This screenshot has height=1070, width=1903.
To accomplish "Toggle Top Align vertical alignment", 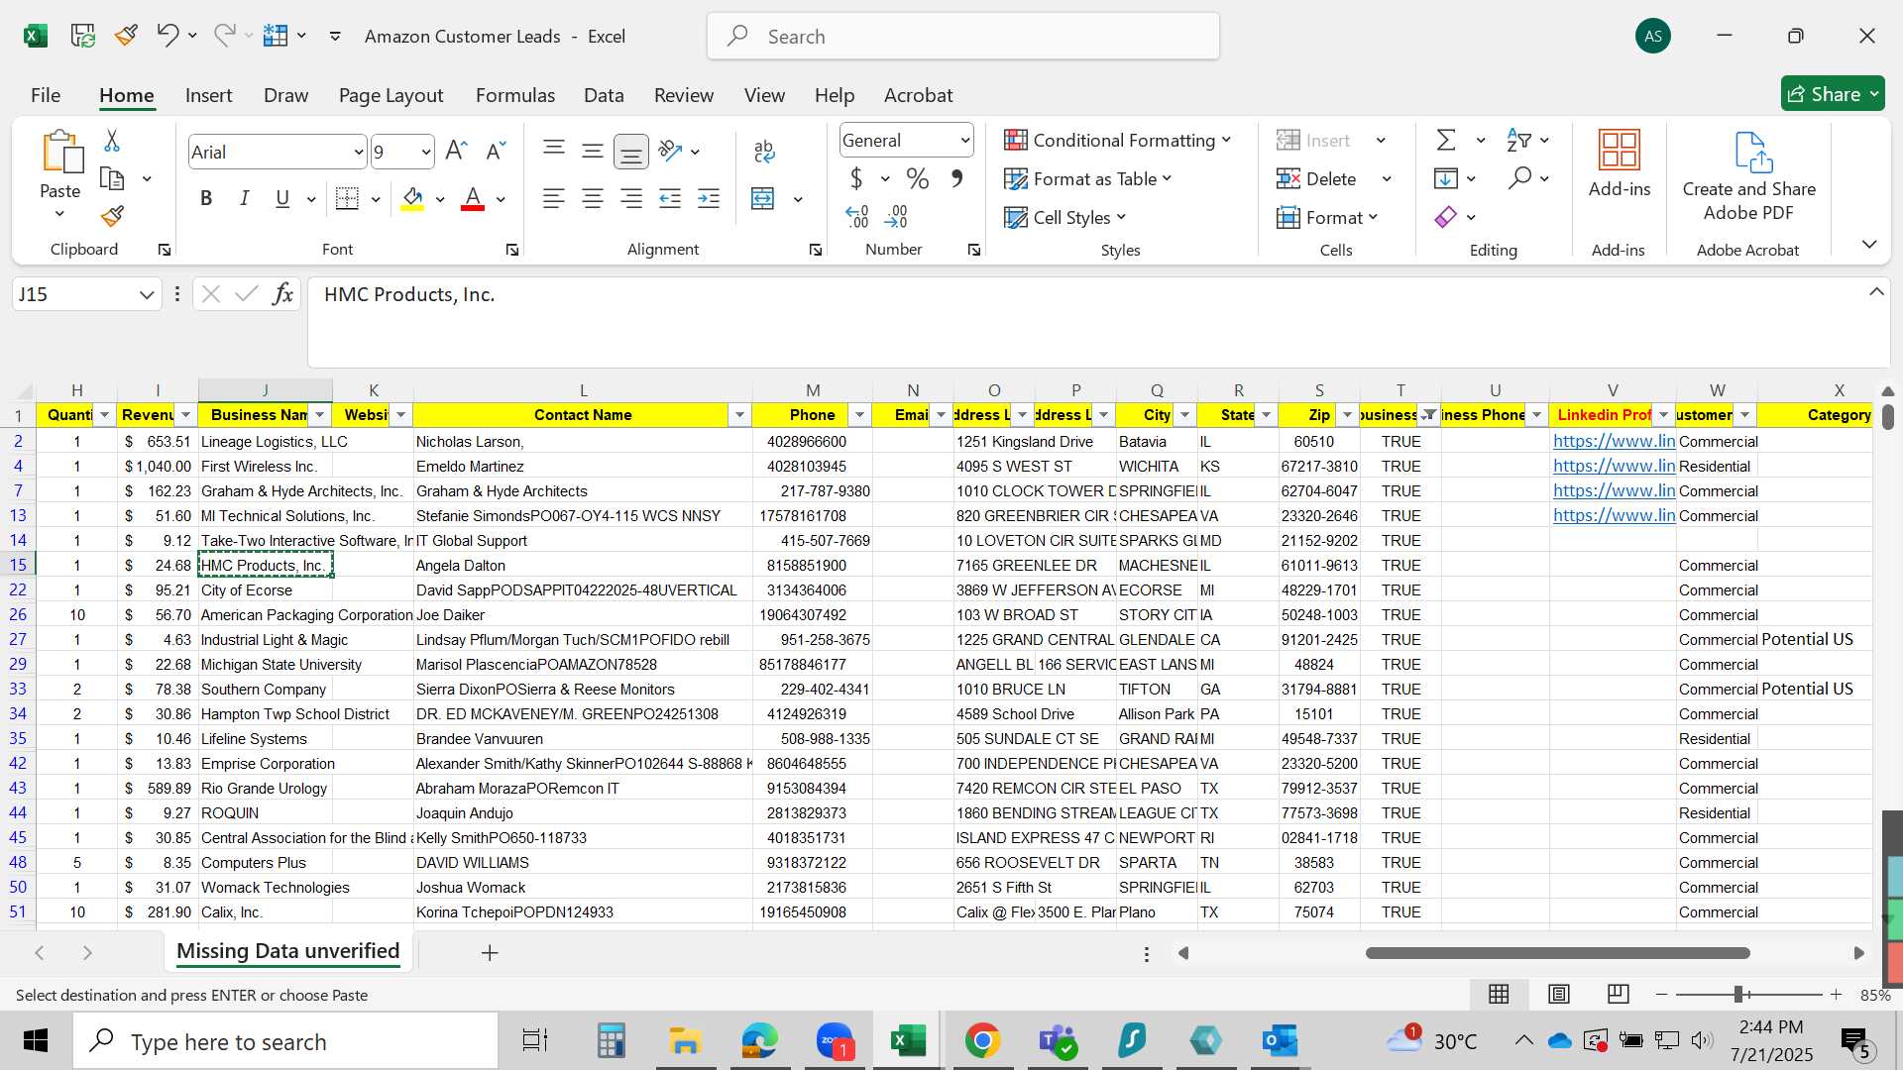I will 554,151.
